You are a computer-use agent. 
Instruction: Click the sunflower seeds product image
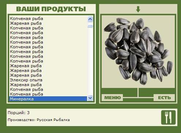click(x=138, y=52)
